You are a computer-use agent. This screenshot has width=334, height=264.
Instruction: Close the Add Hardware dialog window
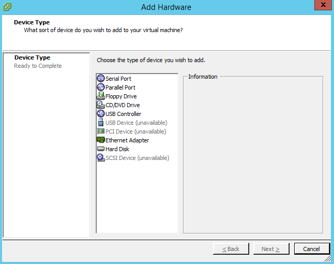[x=323, y=5]
